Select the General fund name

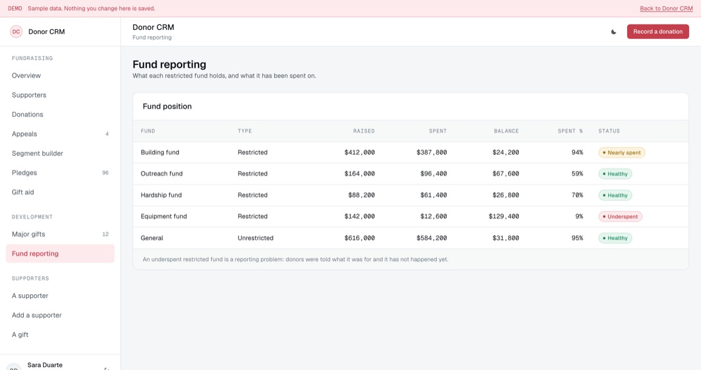[152, 238]
